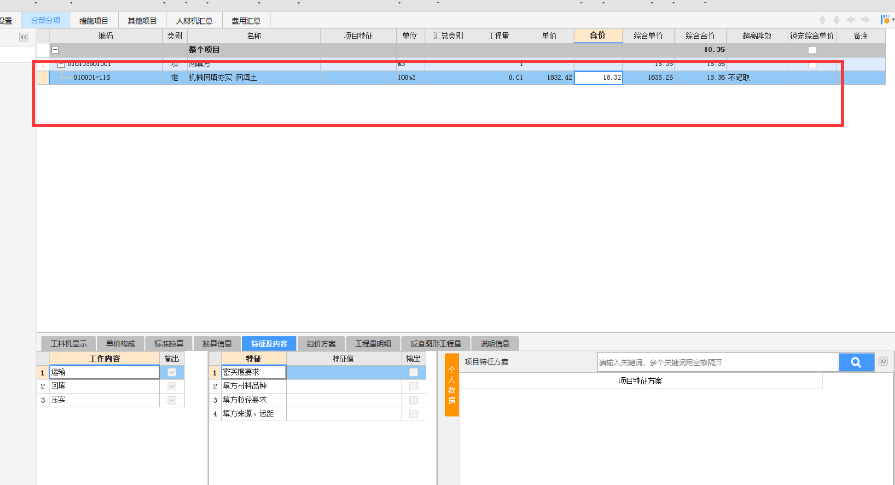Click the 项目特征 column header
The image size is (895, 485).
[x=358, y=36]
